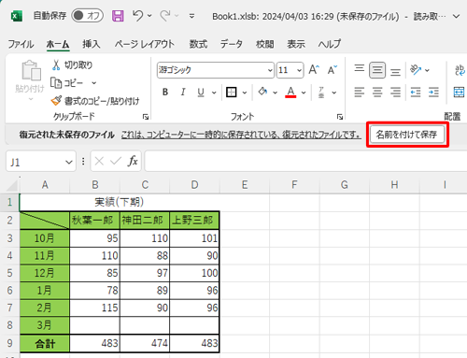The image size is (467, 358).
Task: Toggle Bold formatting
Action: (165, 92)
